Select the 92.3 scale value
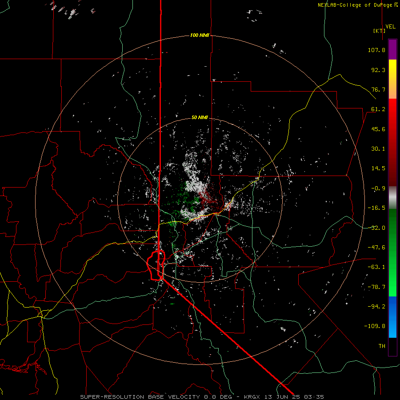Screen dimensions: 400x400 pos(378,70)
